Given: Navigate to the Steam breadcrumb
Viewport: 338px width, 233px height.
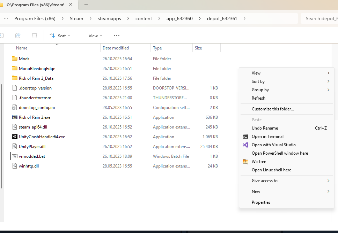Looking at the screenshot, I should click(x=76, y=18).
